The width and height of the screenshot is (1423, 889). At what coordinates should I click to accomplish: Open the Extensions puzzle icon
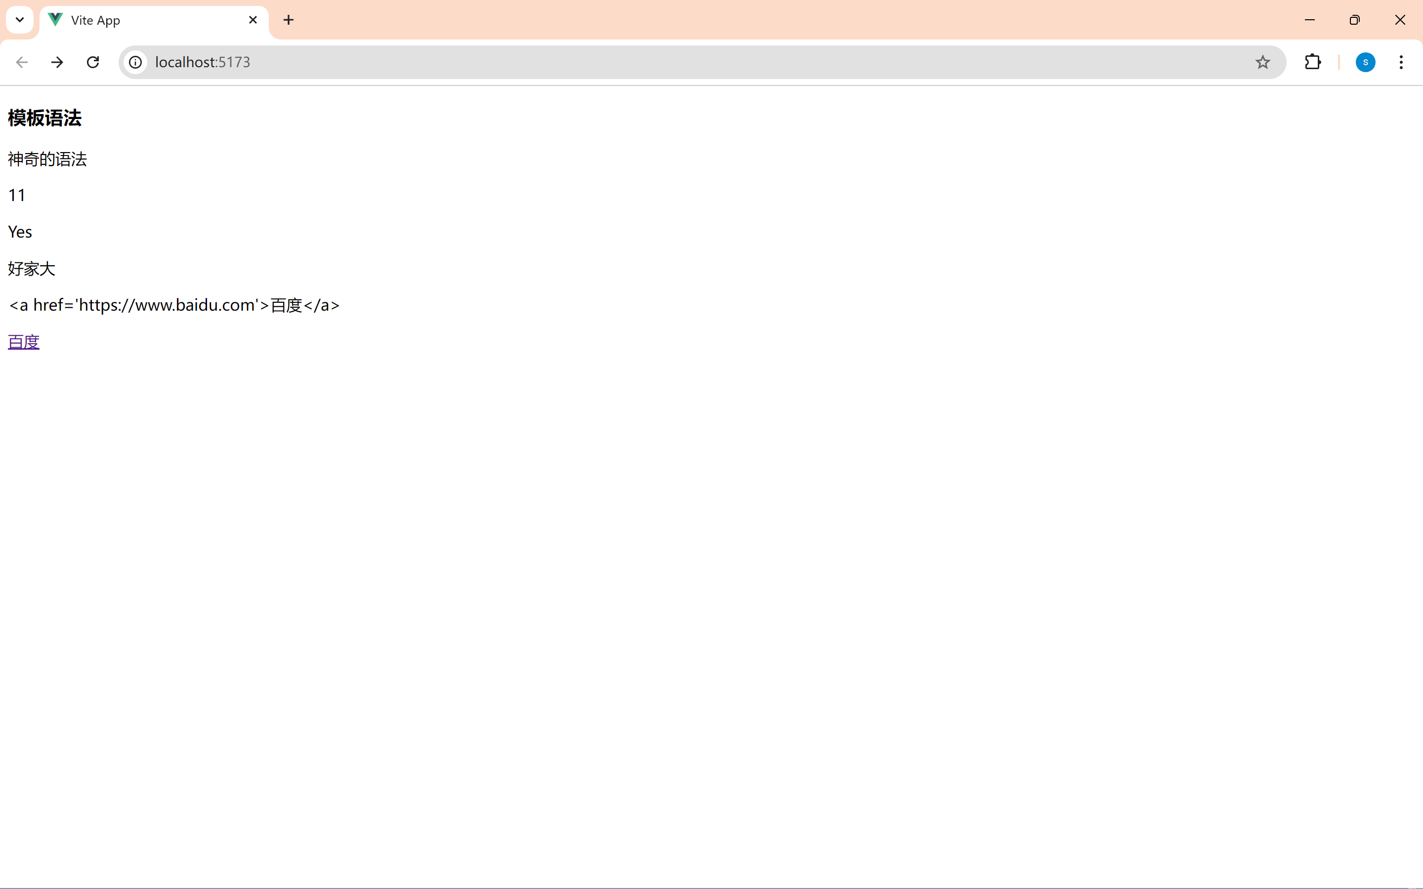point(1312,62)
